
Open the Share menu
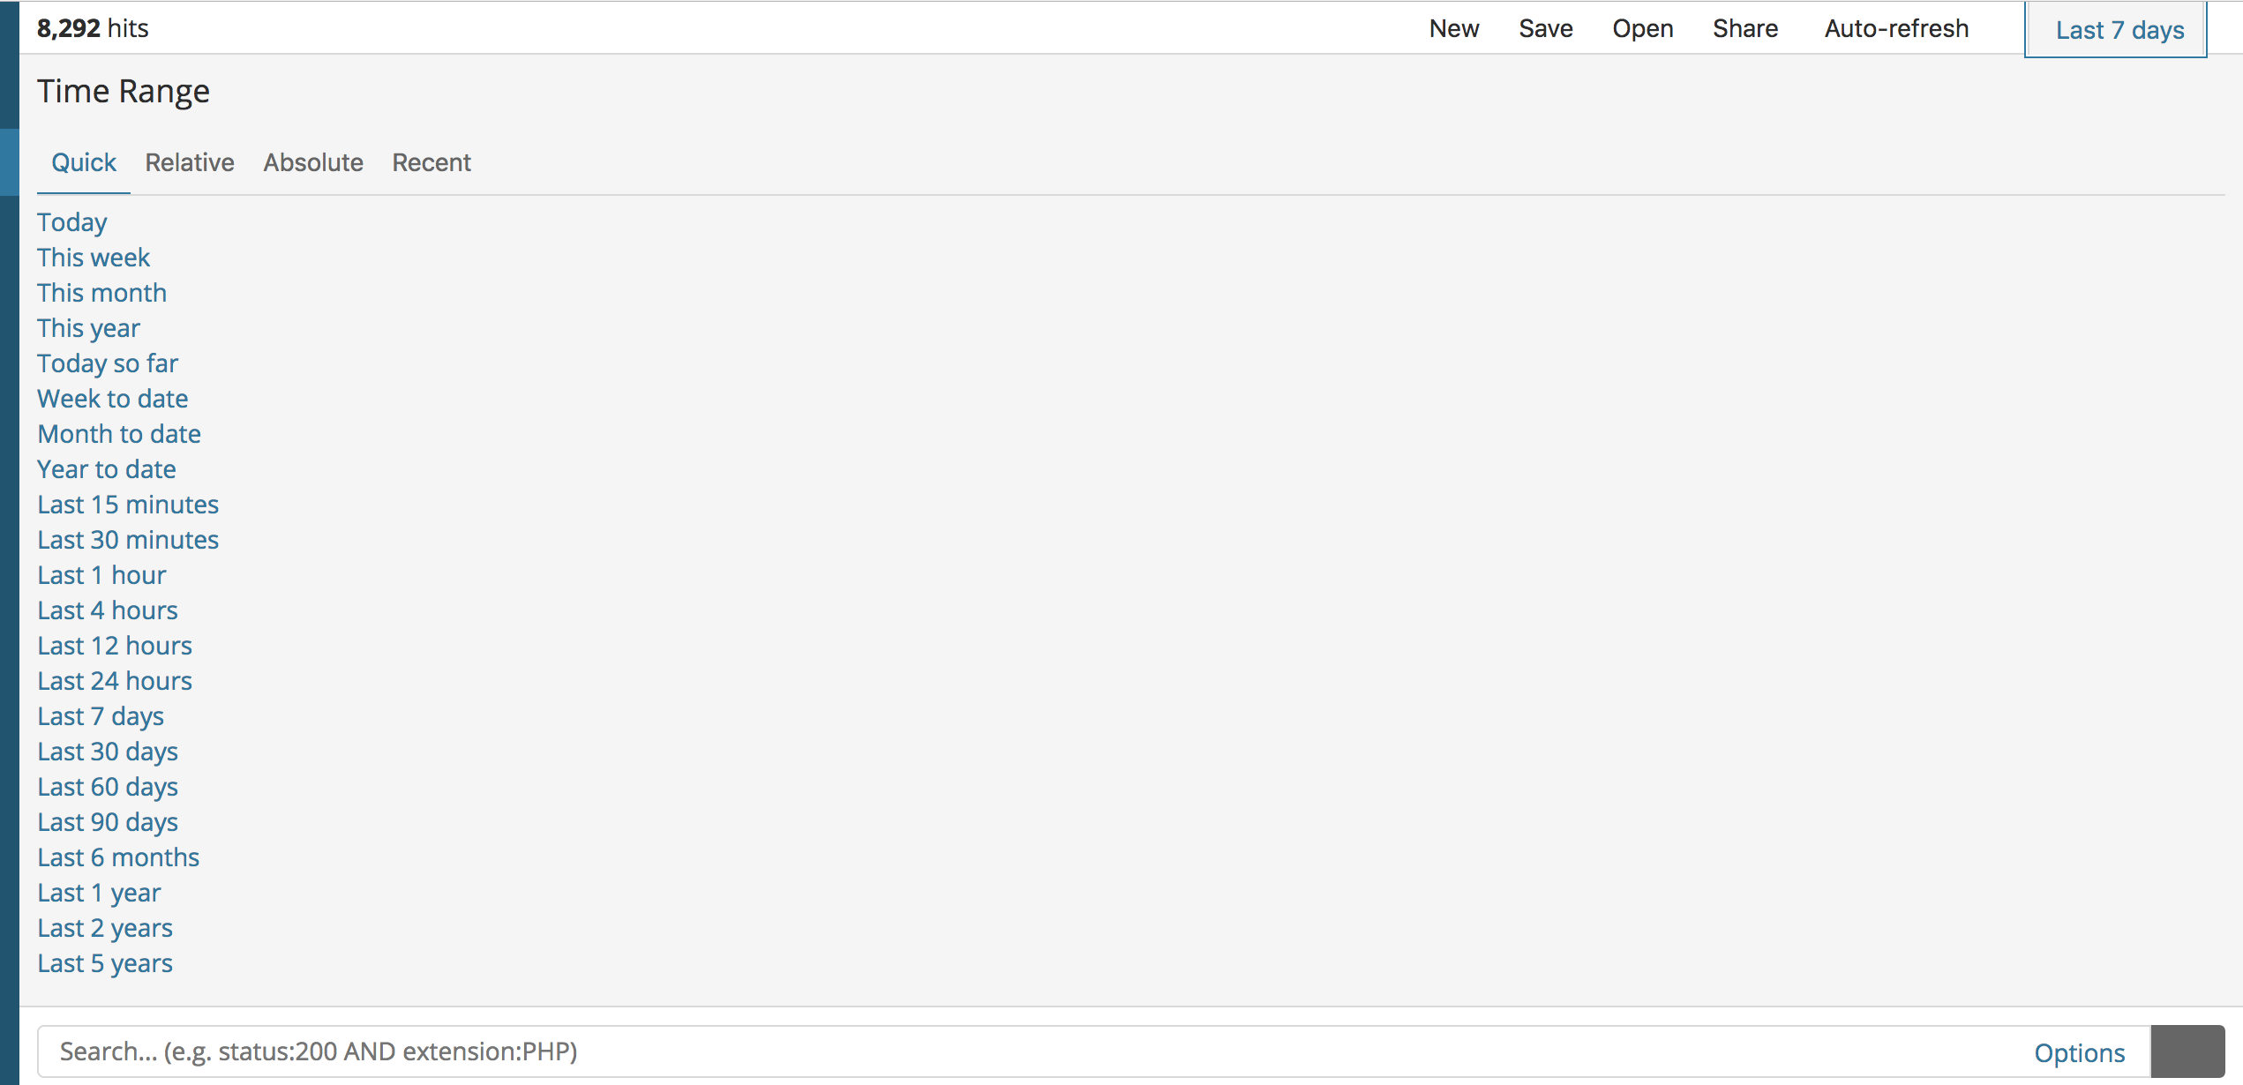pos(1744,28)
